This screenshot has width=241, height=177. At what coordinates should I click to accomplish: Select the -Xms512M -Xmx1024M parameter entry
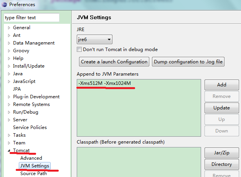104,83
